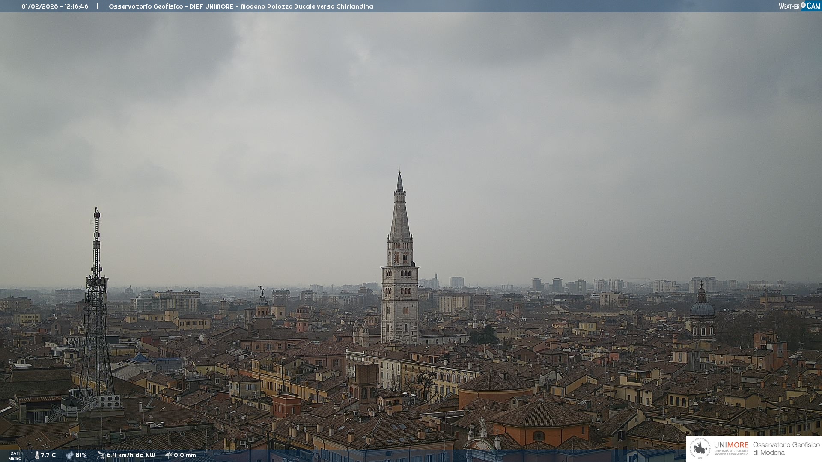Click the 7.7 C temperature reading

48,456
